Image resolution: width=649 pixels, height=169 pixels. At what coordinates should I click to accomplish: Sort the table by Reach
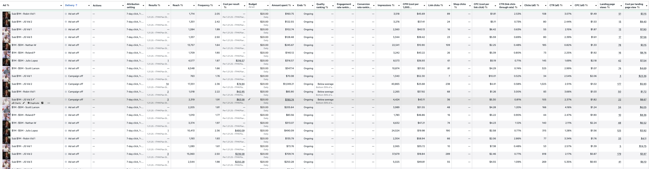click(x=181, y=5)
